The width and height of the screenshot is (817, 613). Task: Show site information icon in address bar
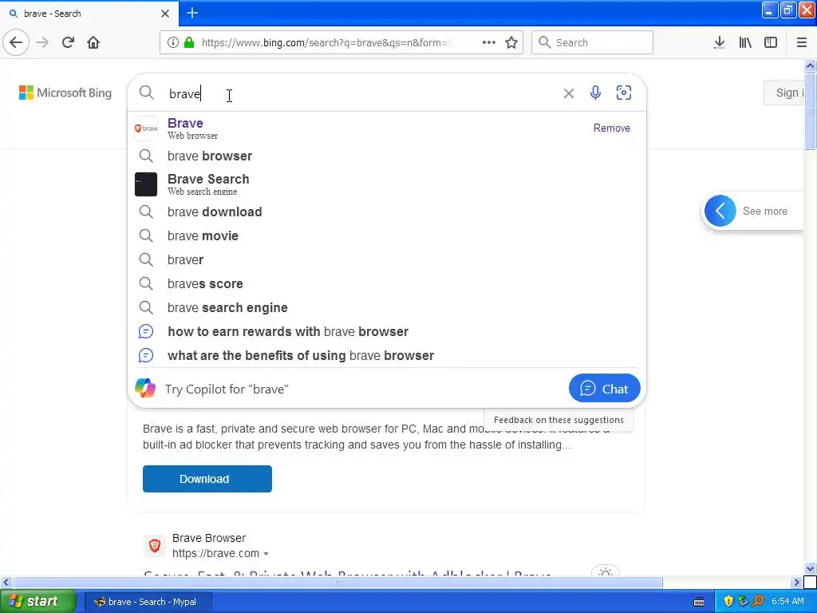[x=172, y=42]
